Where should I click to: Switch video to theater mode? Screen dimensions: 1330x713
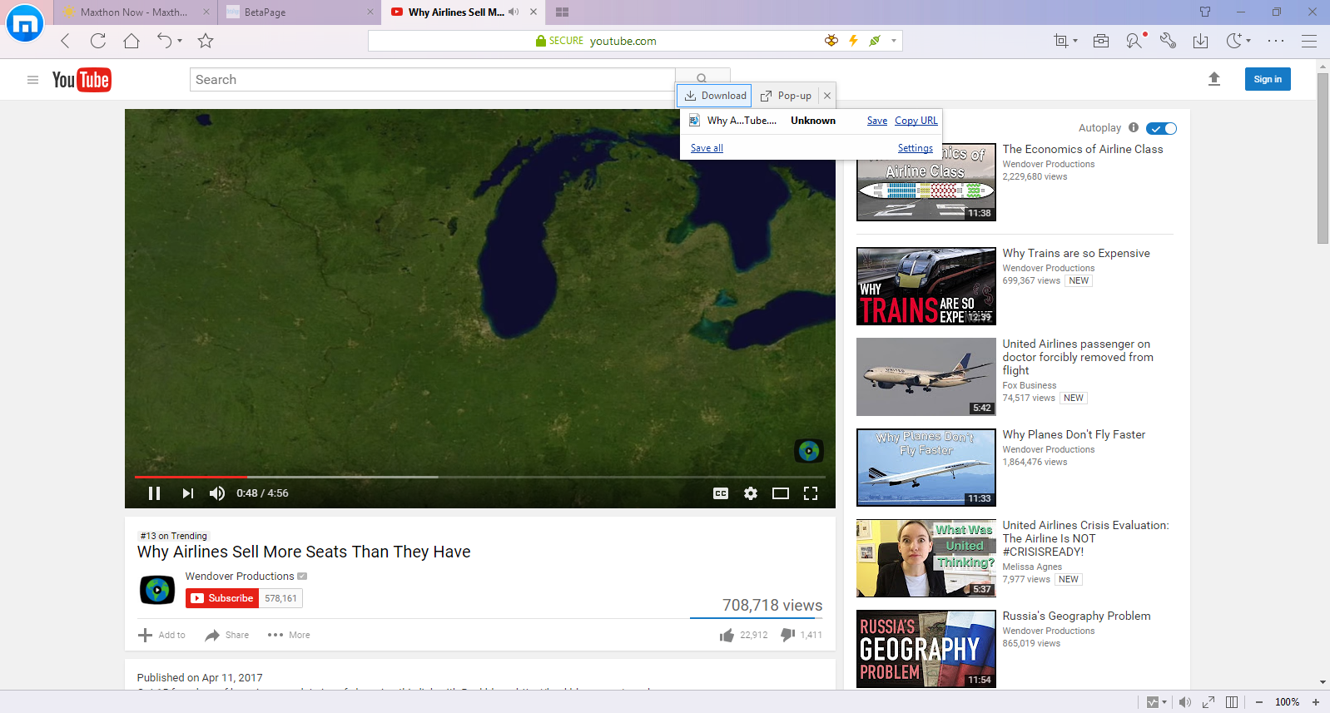[781, 493]
